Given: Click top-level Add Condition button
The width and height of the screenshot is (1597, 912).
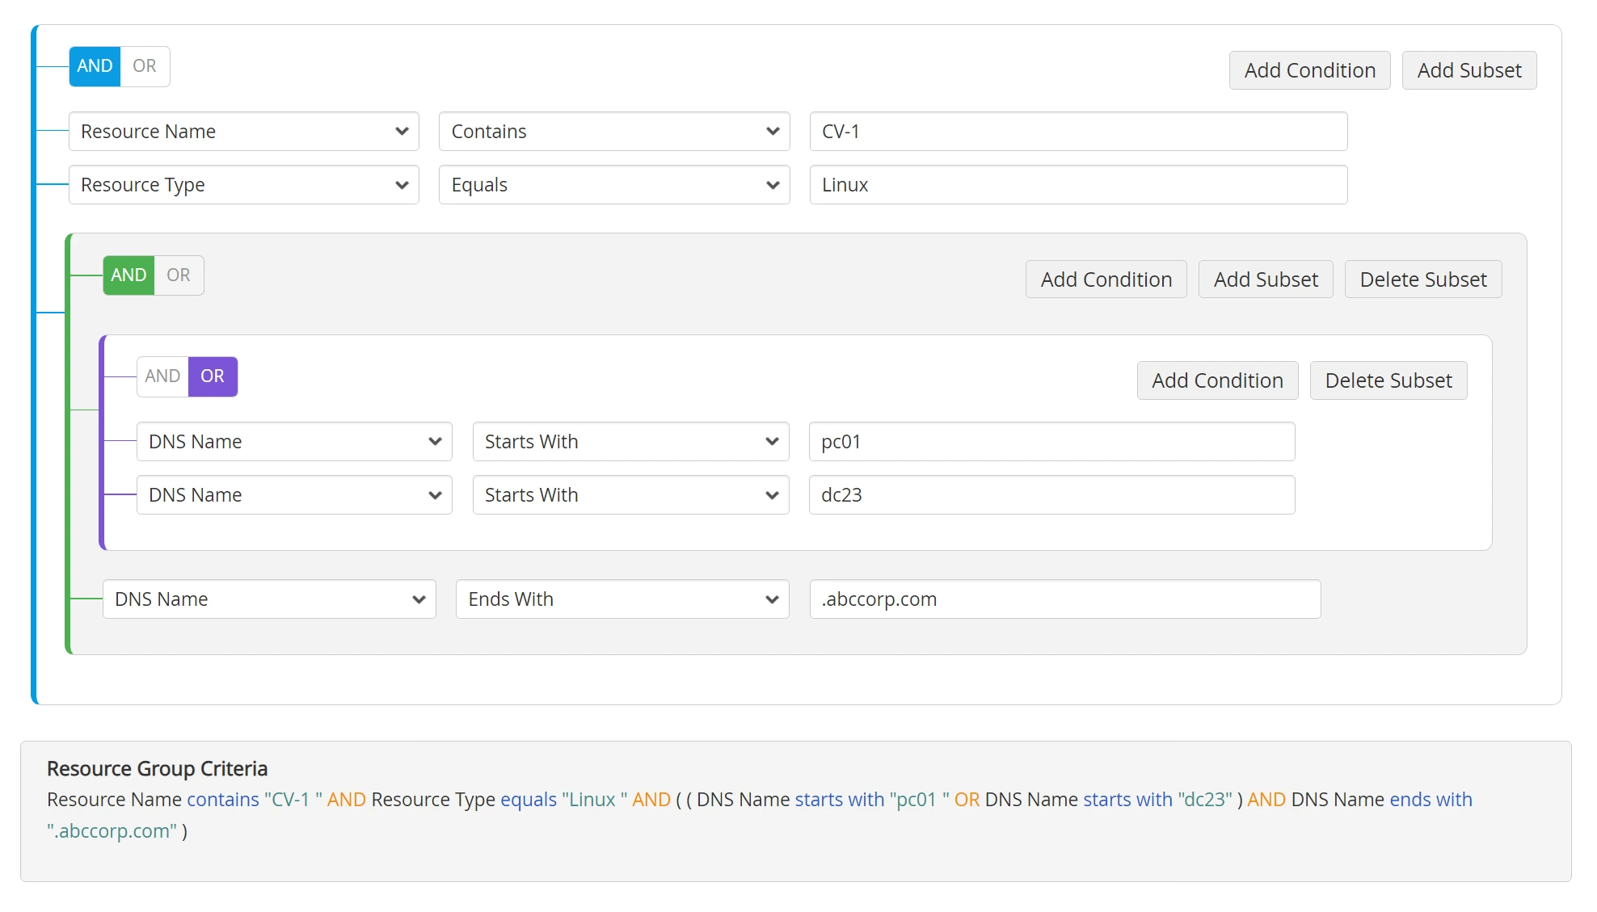Looking at the screenshot, I should coord(1309,70).
